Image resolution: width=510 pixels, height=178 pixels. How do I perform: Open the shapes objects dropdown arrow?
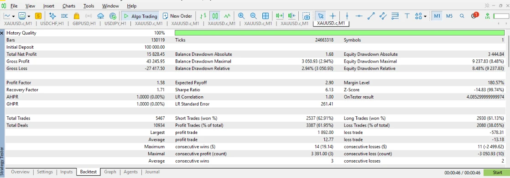click(x=425, y=16)
